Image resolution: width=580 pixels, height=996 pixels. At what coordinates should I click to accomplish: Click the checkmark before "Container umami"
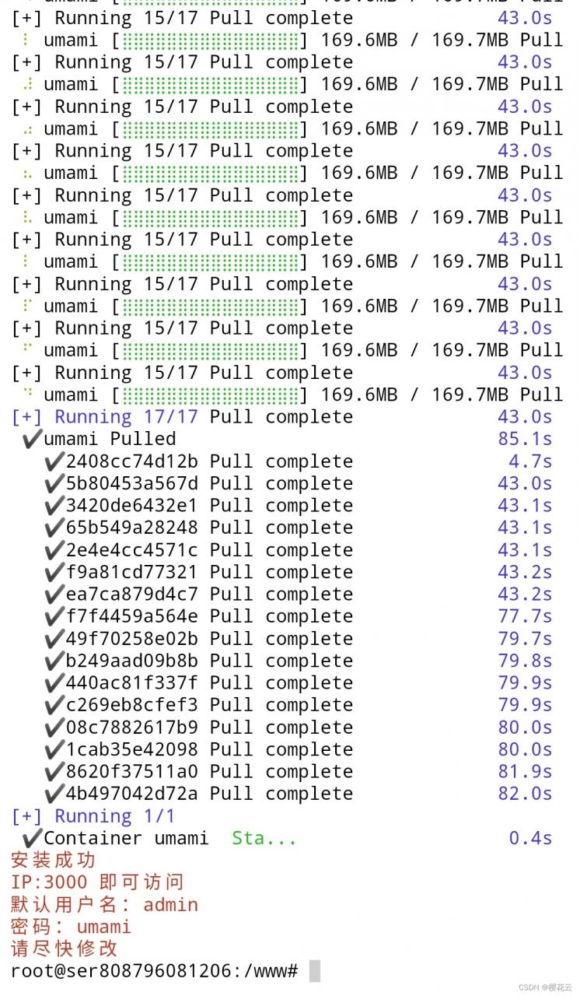point(32,838)
